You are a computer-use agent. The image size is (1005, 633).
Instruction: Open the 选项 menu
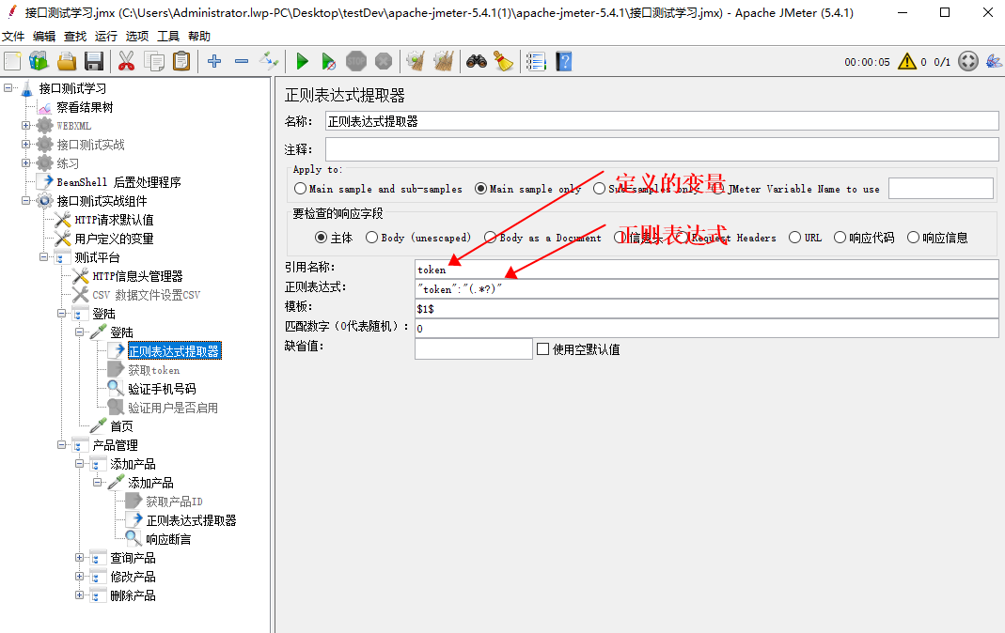(x=136, y=37)
